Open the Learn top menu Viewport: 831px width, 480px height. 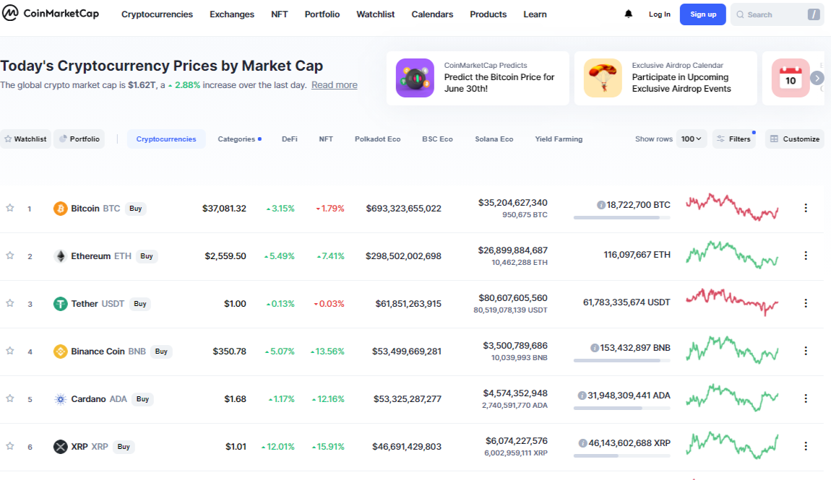coord(535,14)
